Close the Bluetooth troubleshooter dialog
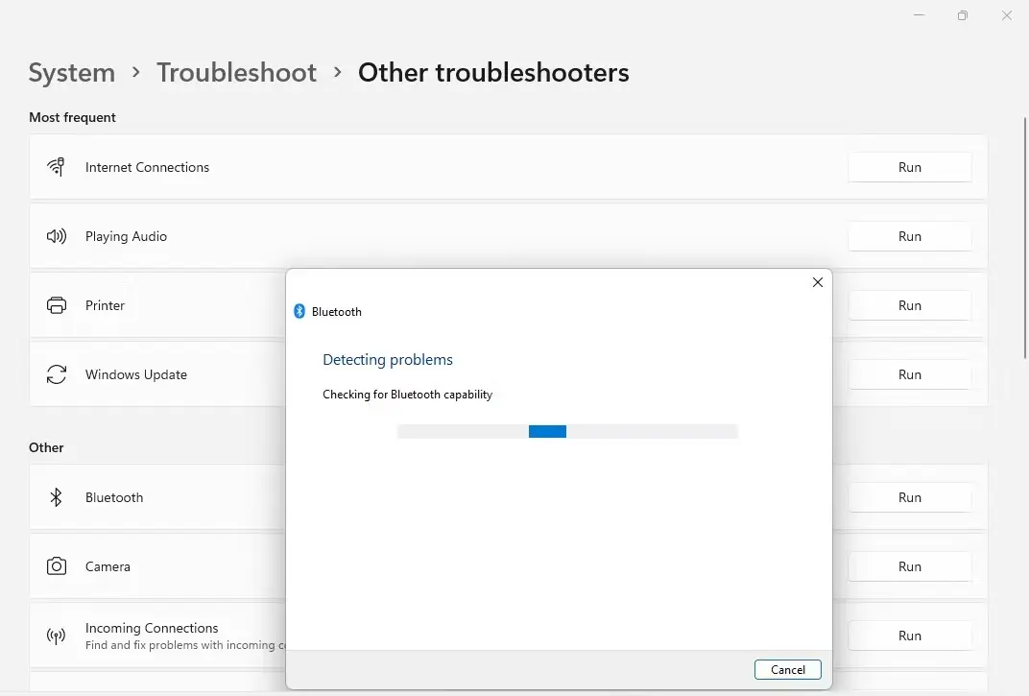Viewport: 1029px width, 696px height. click(818, 282)
